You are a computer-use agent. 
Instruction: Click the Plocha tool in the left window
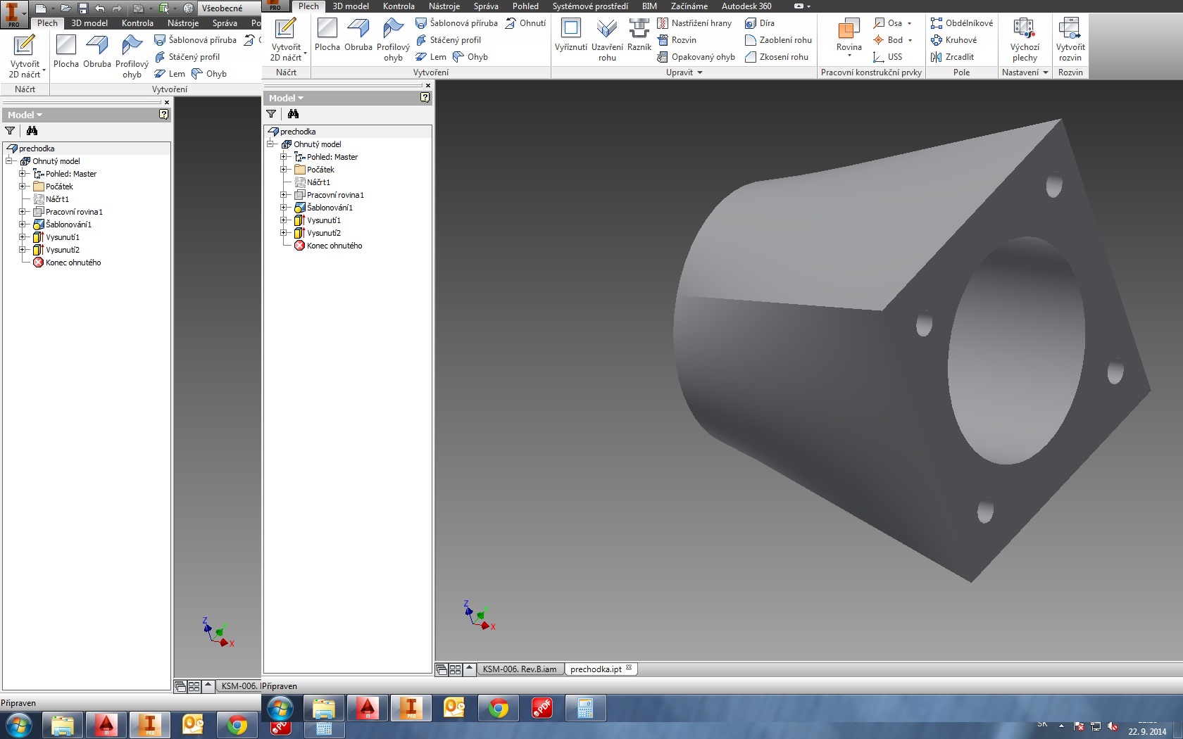[66, 52]
